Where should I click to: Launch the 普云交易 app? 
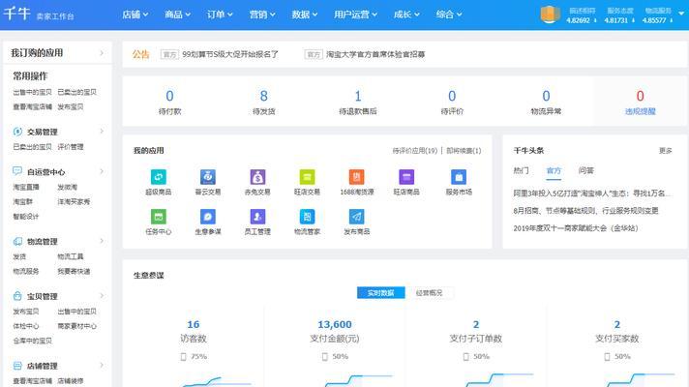pos(208,177)
